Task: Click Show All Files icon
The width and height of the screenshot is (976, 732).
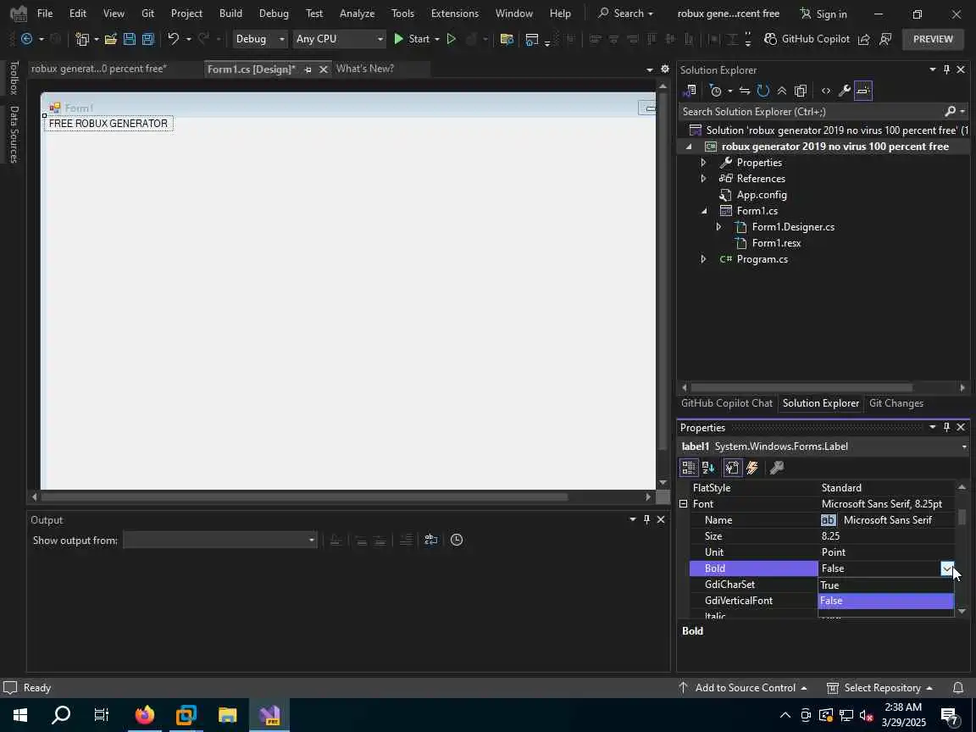Action: (x=801, y=91)
